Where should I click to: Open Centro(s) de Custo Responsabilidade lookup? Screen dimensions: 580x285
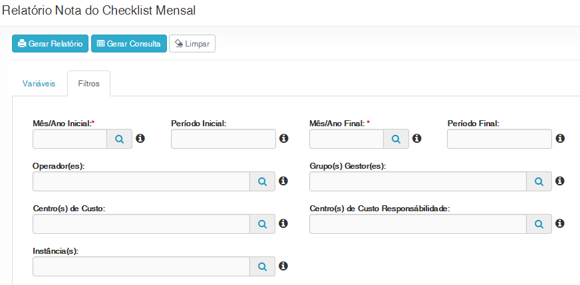539,224
